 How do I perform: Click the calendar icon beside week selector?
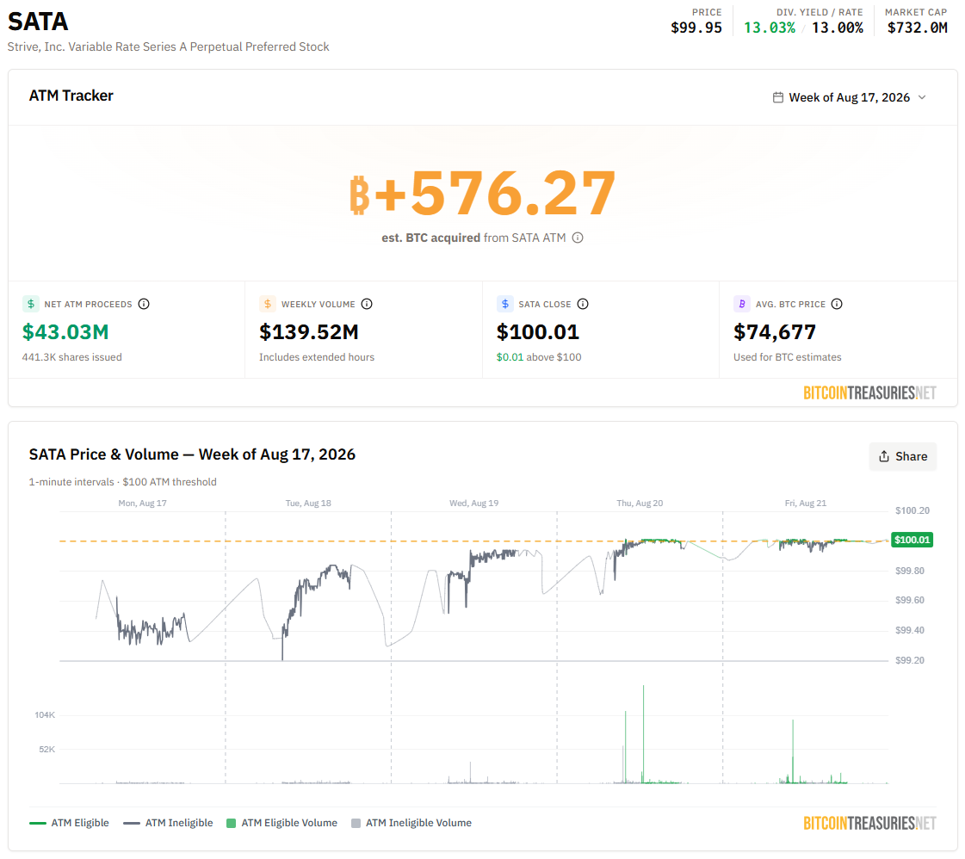click(778, 97)
